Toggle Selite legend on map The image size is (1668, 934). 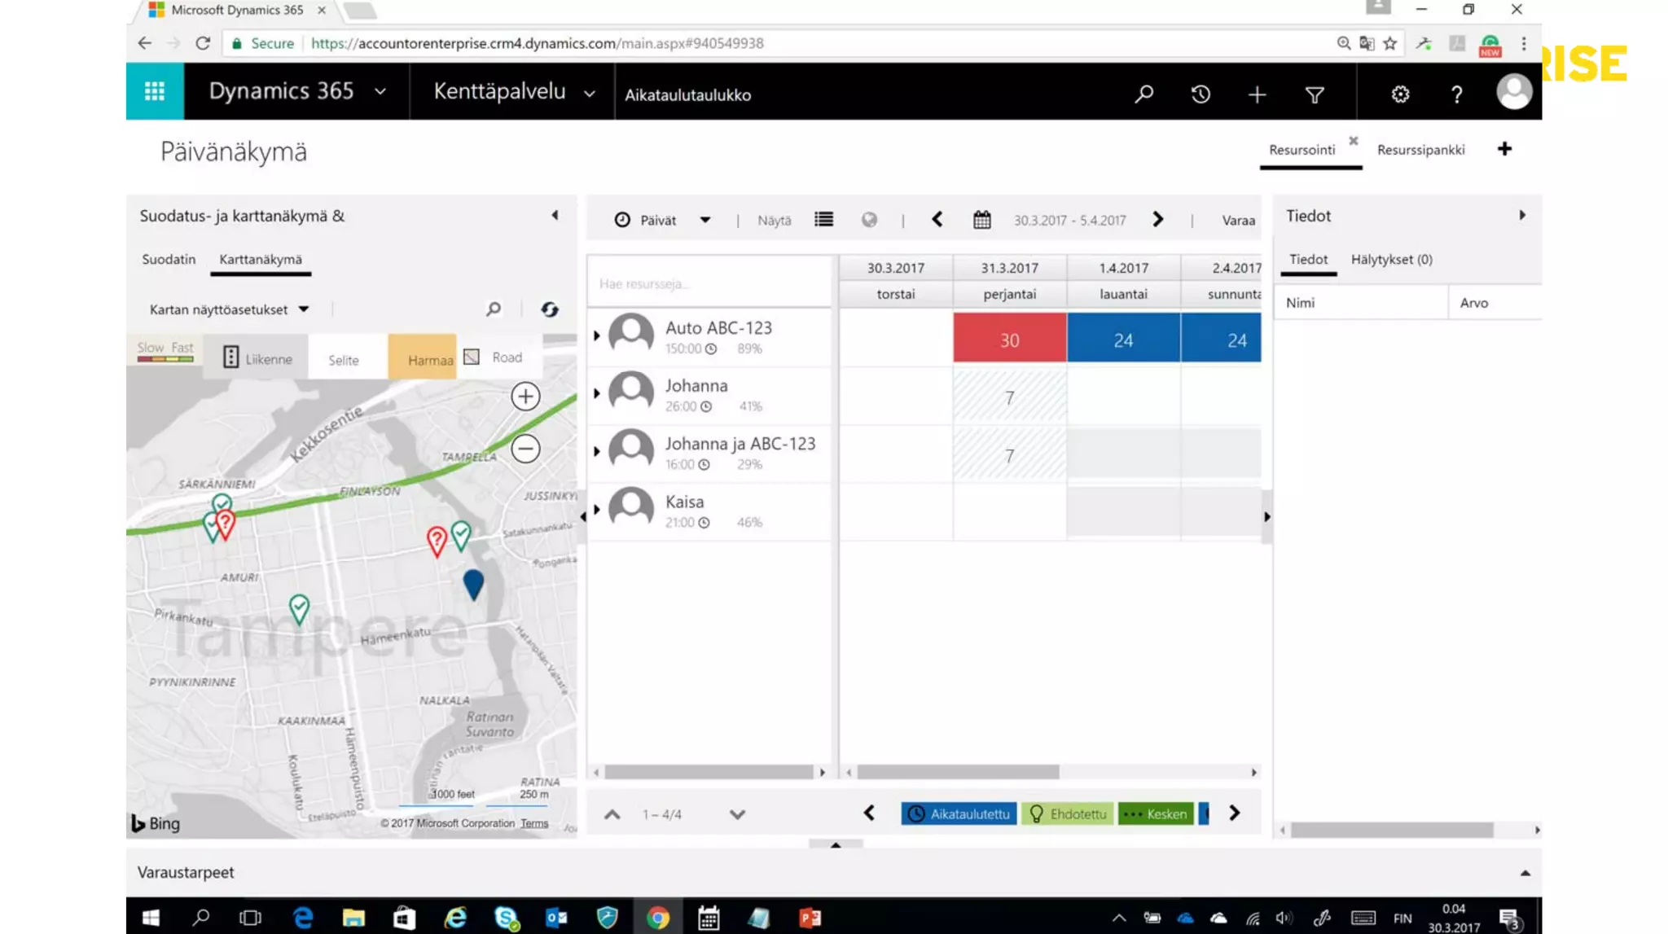click(344, 359)
